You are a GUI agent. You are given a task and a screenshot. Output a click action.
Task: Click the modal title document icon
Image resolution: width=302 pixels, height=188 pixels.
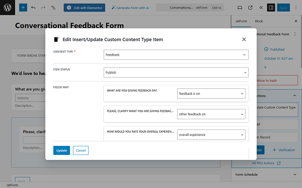pyautogui.click(x=56, y=39)
